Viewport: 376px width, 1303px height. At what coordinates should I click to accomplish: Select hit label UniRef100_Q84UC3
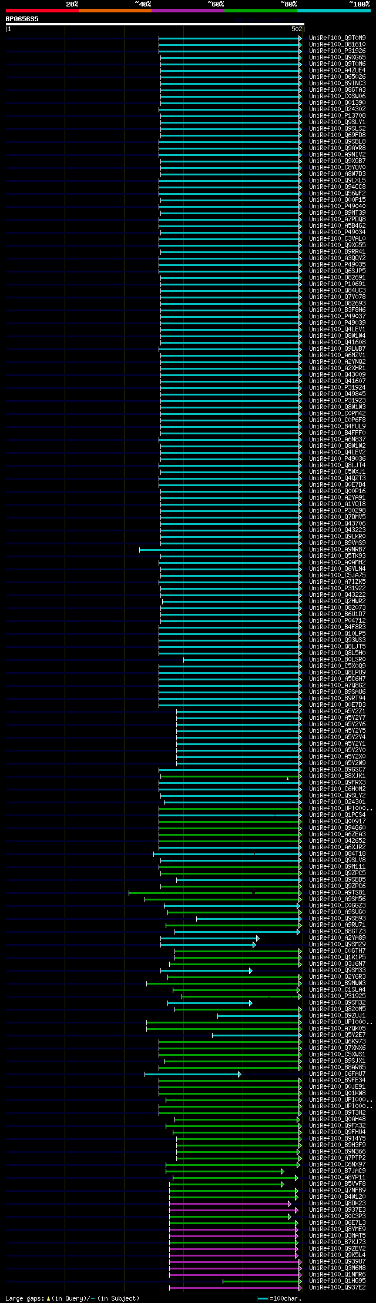click(337, 290)
